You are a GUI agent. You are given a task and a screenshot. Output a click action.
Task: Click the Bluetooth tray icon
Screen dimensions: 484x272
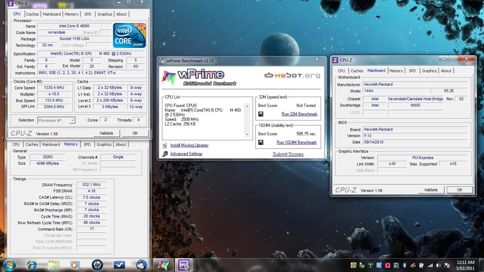click(x=405, y=265)
